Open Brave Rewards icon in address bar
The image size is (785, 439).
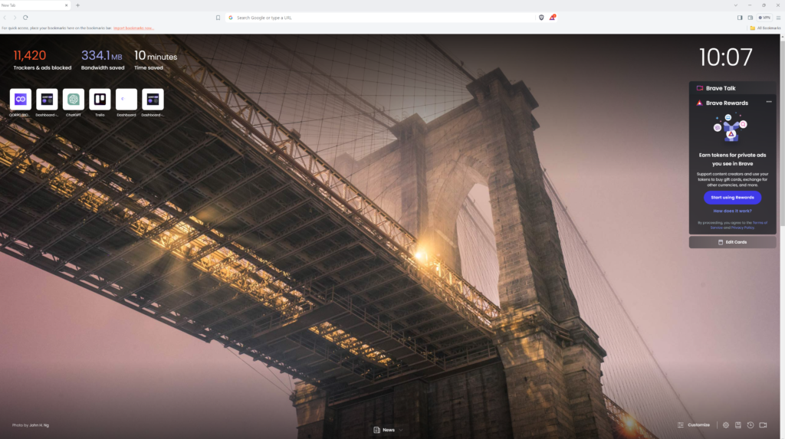point(552,18)
